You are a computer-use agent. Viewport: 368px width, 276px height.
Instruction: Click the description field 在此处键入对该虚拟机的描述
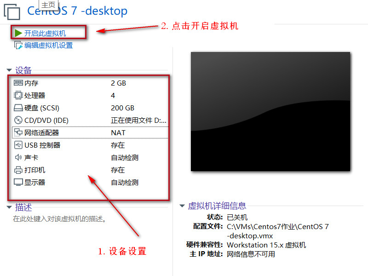pos(60,219)
